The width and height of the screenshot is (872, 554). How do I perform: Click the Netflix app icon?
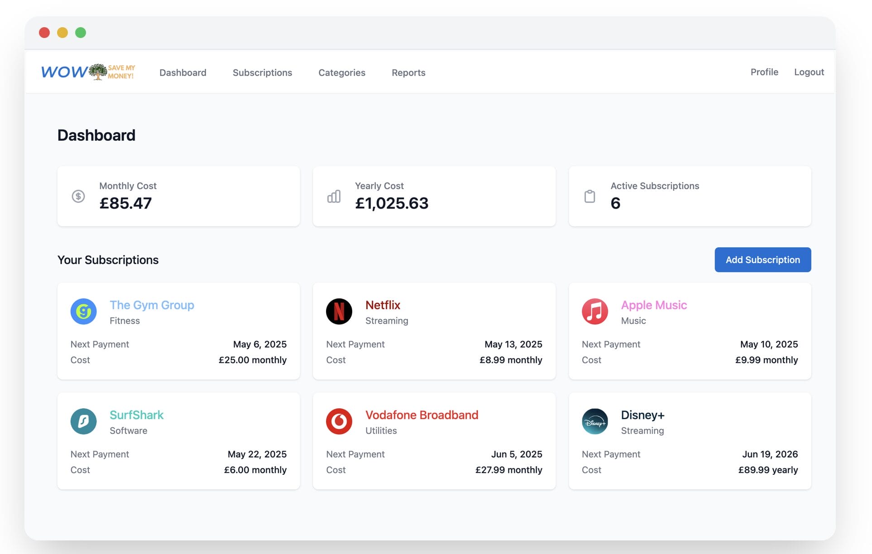[x=339, y=311]
